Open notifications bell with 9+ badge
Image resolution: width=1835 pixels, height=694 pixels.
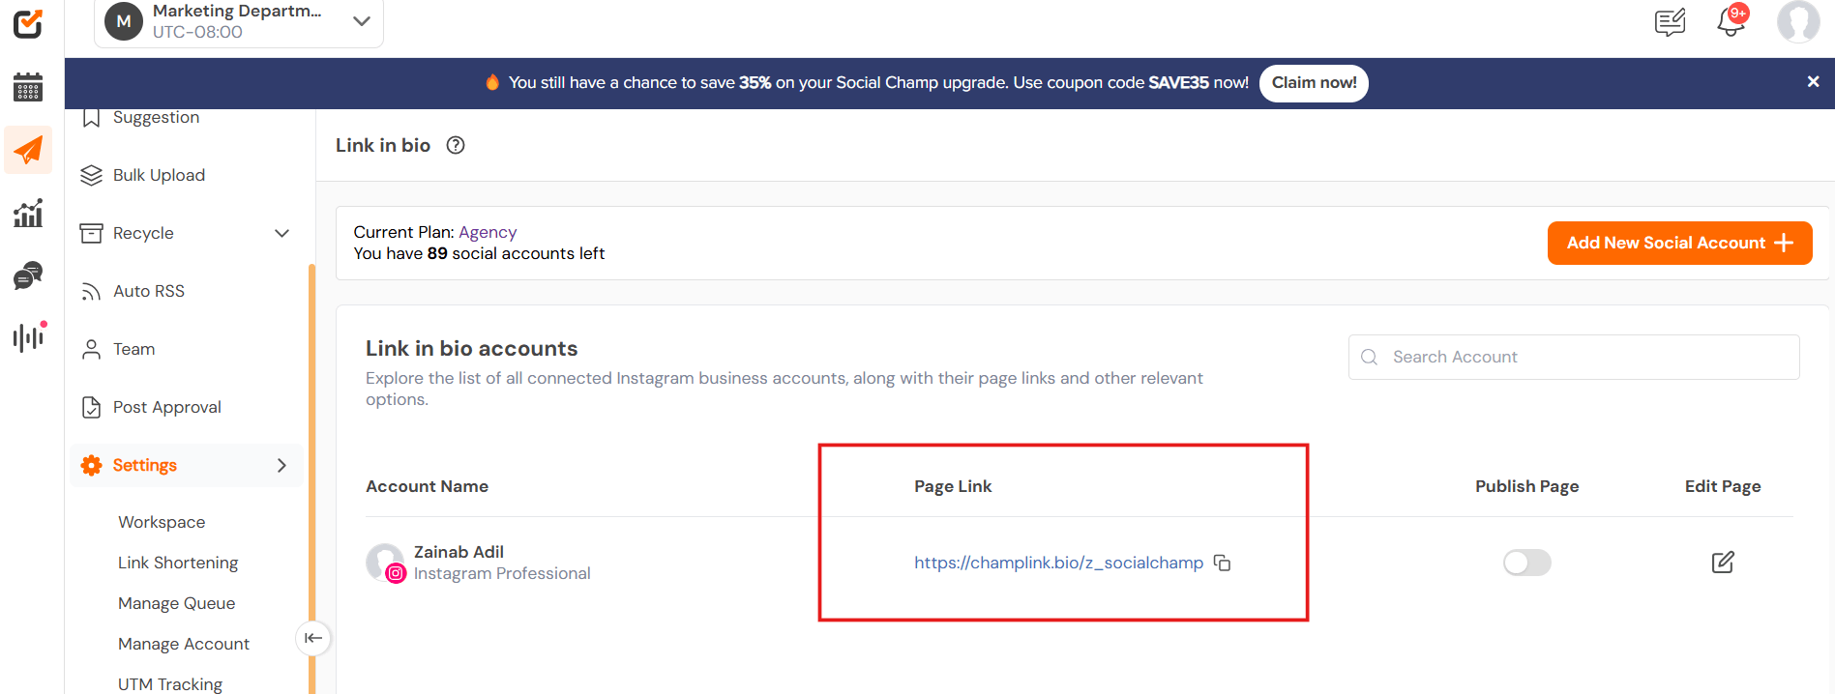pos(1731,21)
